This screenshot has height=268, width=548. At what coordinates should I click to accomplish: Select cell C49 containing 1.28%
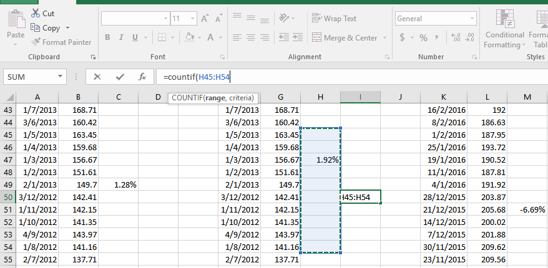pyautogui.click(x=118, y=185)
